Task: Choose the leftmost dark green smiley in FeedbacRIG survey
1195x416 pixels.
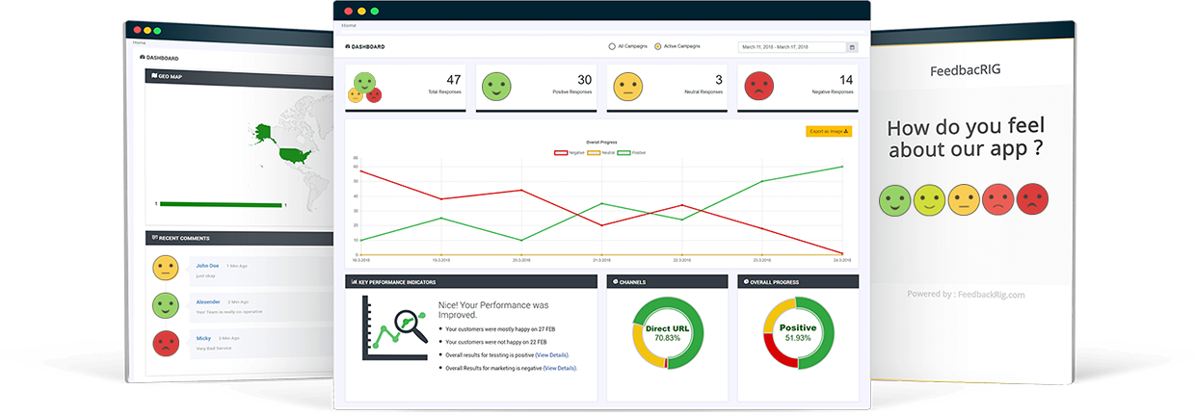Action: coord(895,199)
